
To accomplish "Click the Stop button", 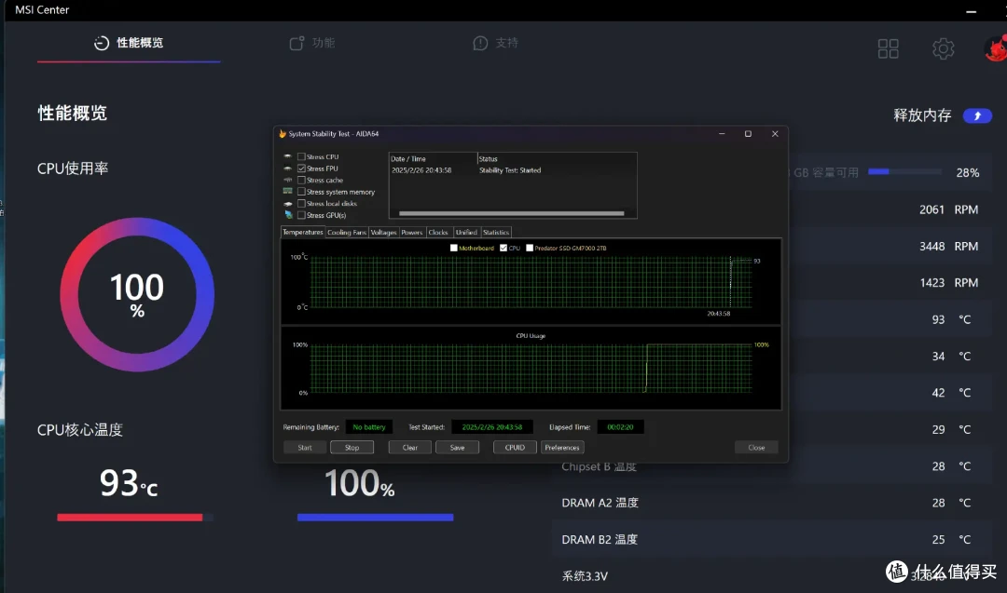I will tap(352, 448).
